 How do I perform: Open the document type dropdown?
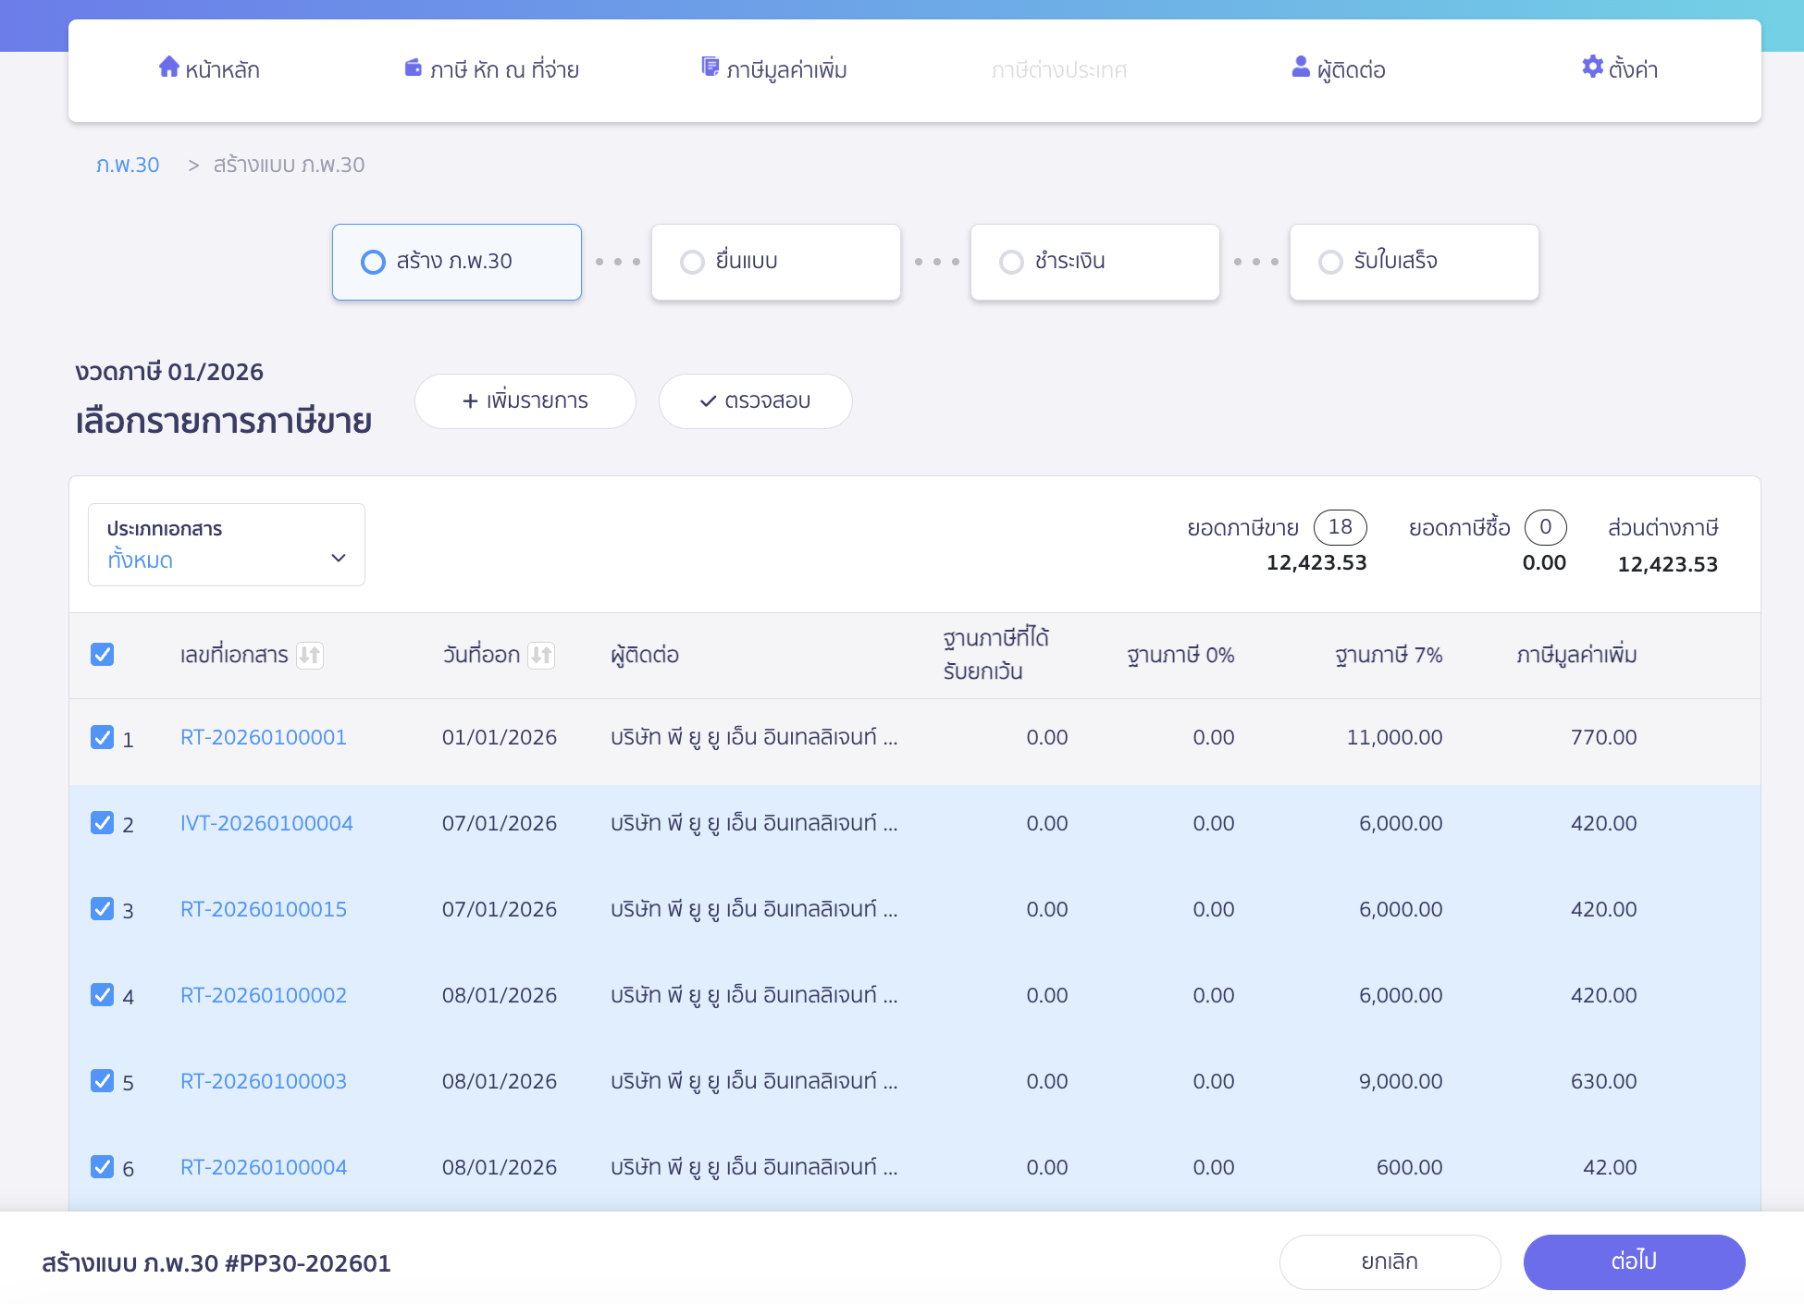[226, 545]
